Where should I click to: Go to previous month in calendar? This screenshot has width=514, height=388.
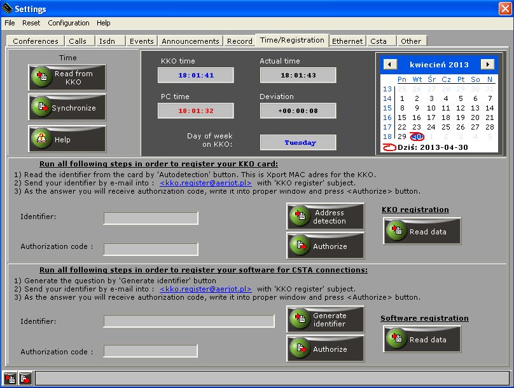[390, 64]
